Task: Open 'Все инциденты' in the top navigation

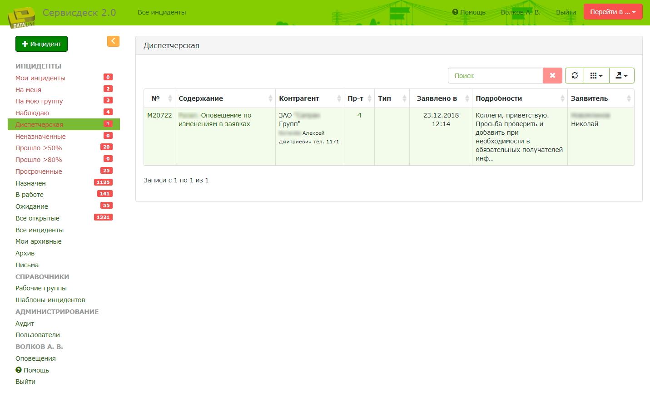Action: click(x=162, y=12)
